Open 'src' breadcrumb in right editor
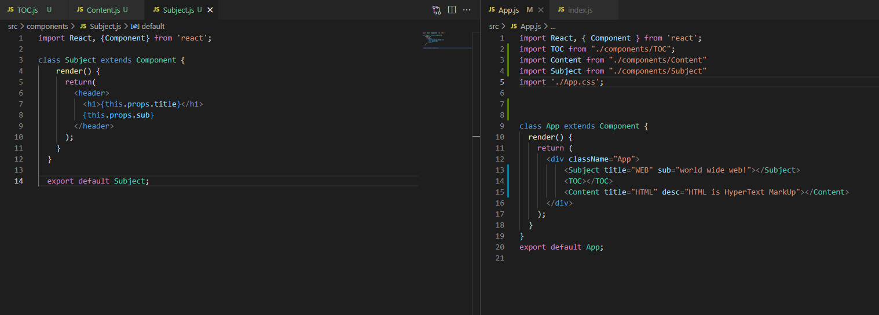 click(494, 26)
